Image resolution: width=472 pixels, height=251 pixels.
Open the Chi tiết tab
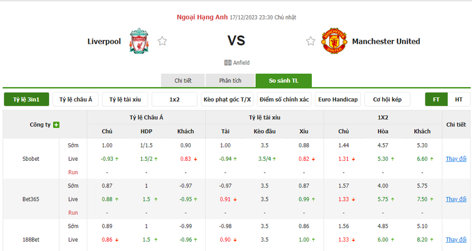(x=183, y=81)
